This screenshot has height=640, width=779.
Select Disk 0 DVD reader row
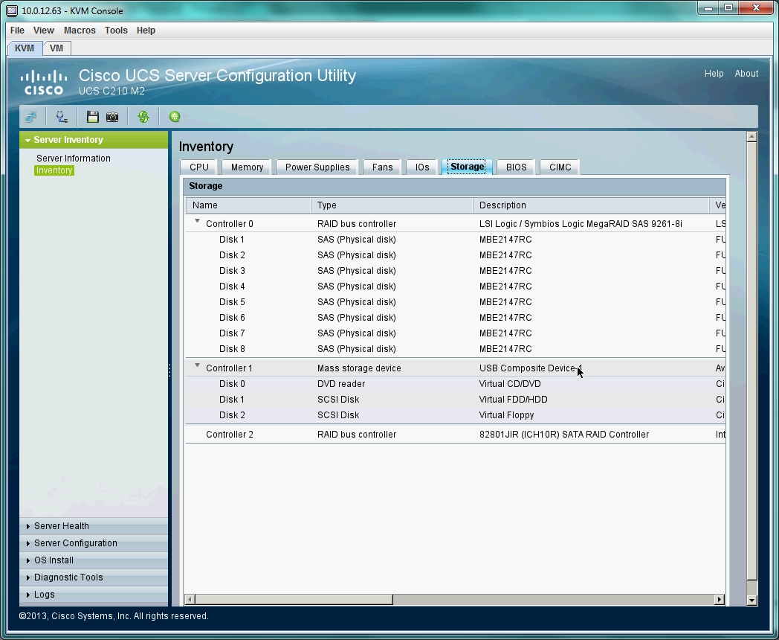pyautogui.click(x=456, y=384)
